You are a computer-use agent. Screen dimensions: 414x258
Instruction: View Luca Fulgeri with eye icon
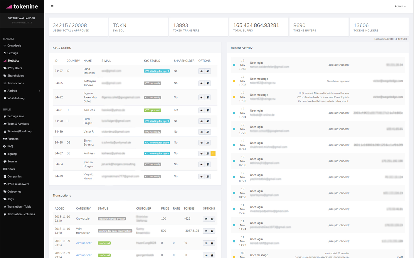click(201, 121)
